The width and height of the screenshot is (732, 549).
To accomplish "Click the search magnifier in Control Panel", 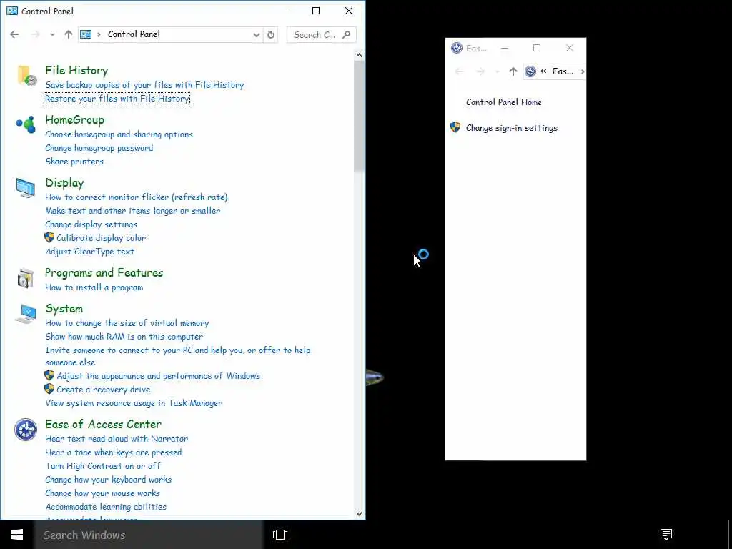I will pos(346,34).
